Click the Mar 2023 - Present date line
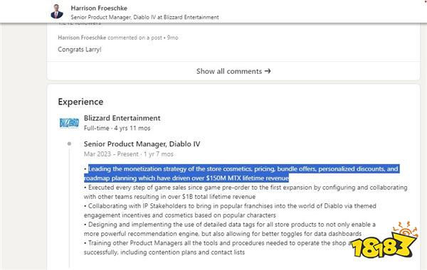Viewport: 427px width, 270px height. [129, 154]
